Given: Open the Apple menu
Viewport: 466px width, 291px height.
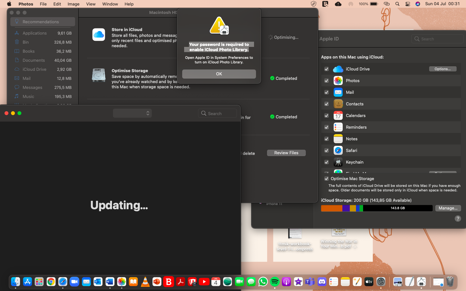Looking at the screenshot, I should point(9,4).
